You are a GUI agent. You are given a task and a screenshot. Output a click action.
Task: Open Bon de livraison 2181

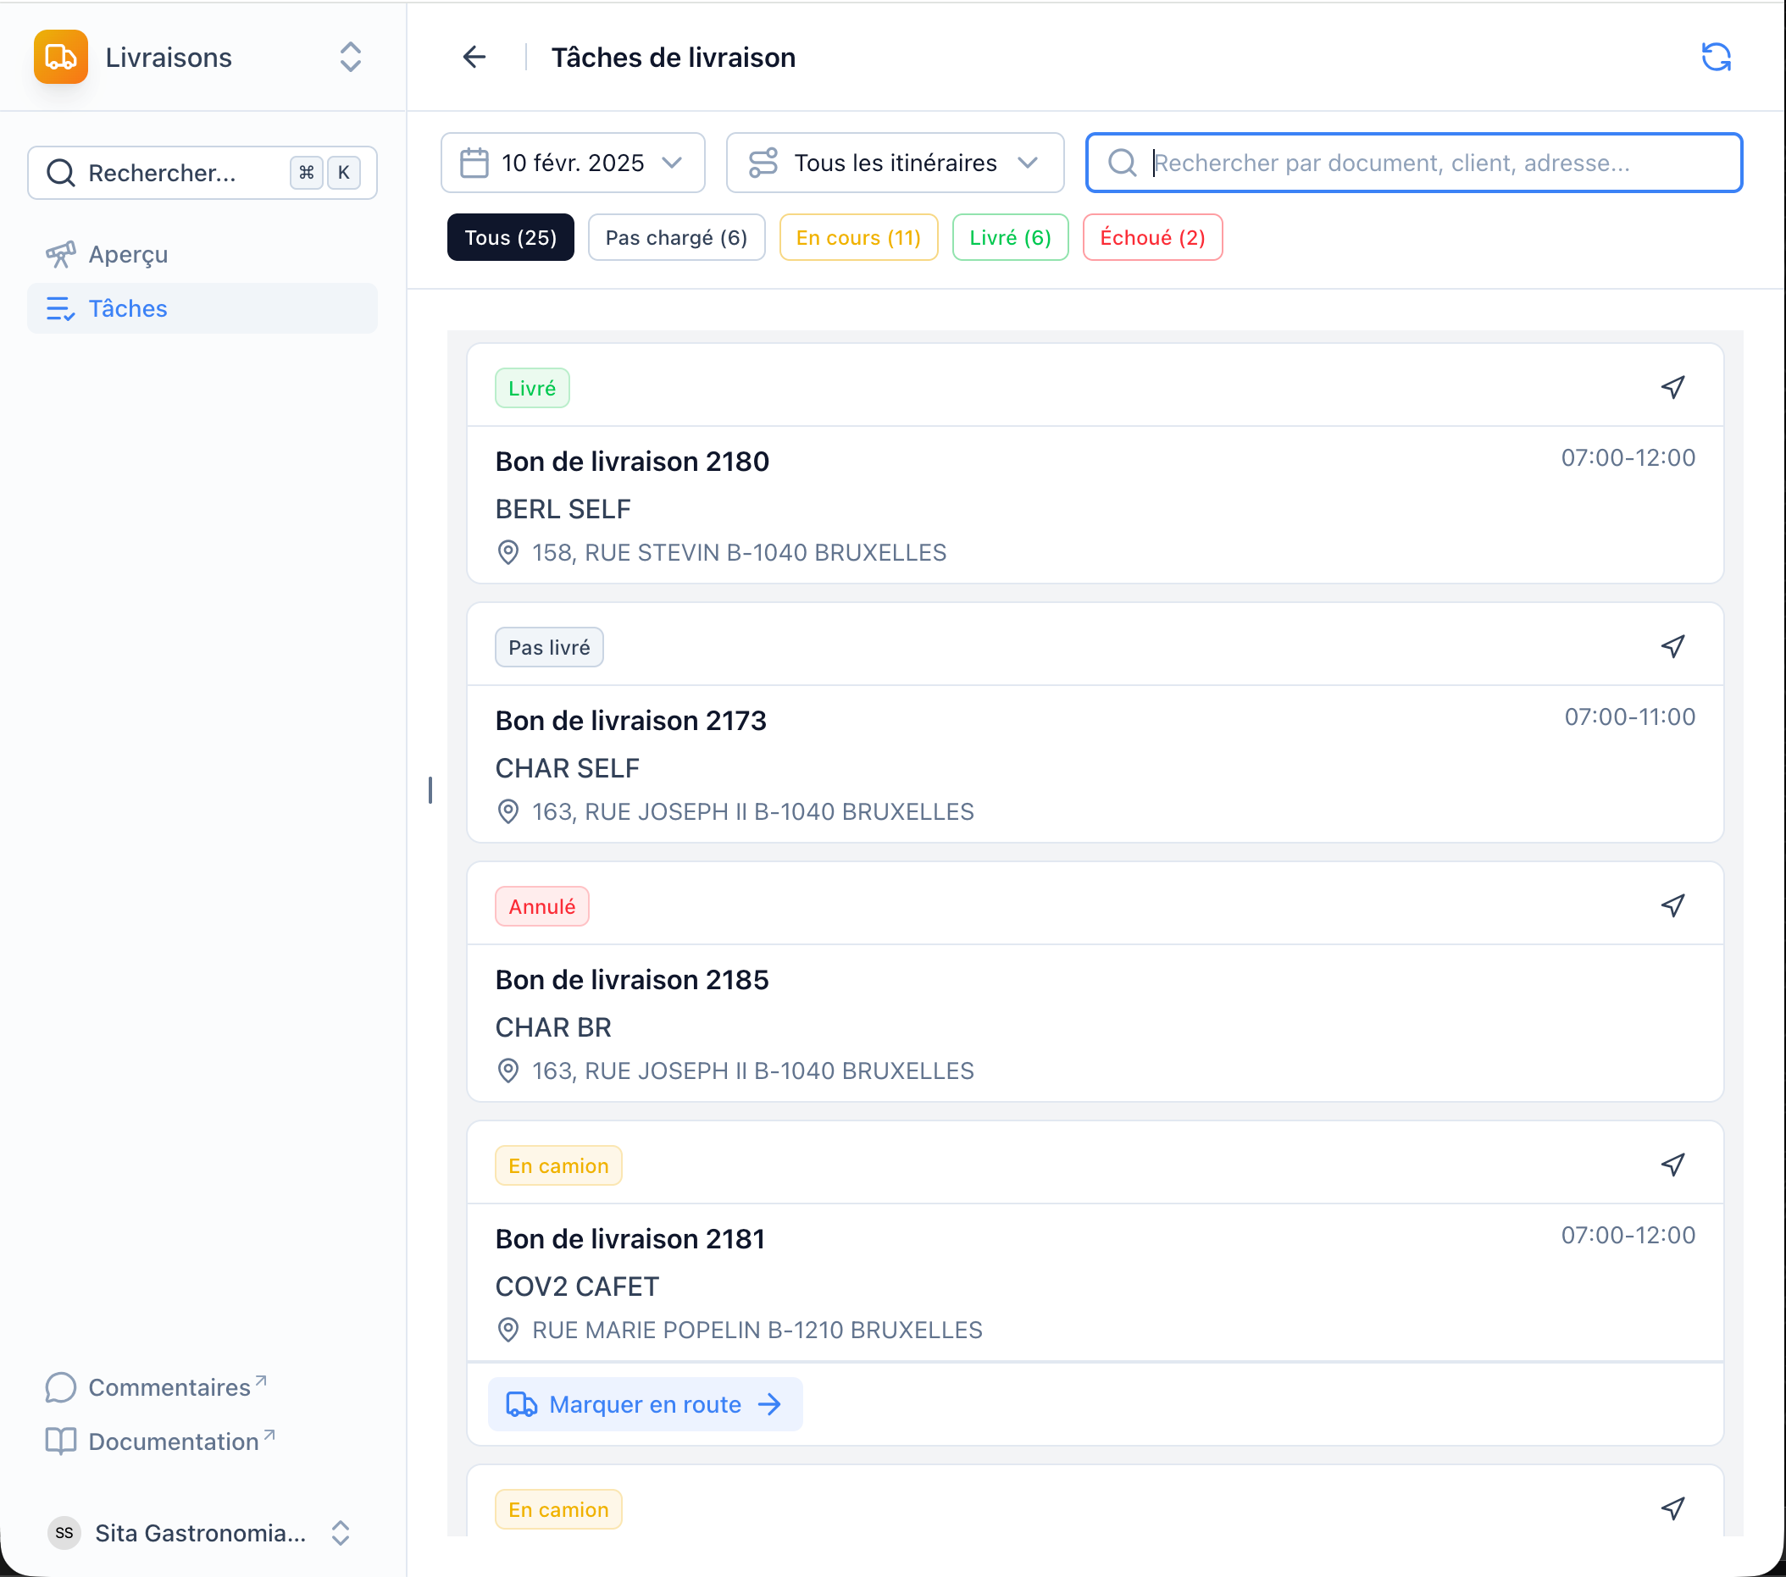pyautogui.click(x=631, y=1239)
